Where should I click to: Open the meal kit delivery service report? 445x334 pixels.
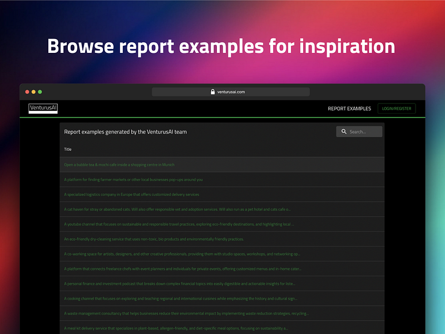click(176, 328)
